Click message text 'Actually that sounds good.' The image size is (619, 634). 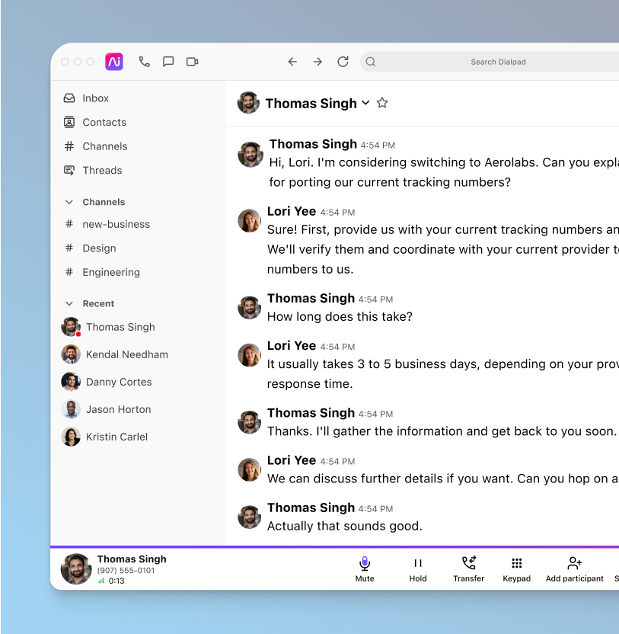(x=345, y=526)
